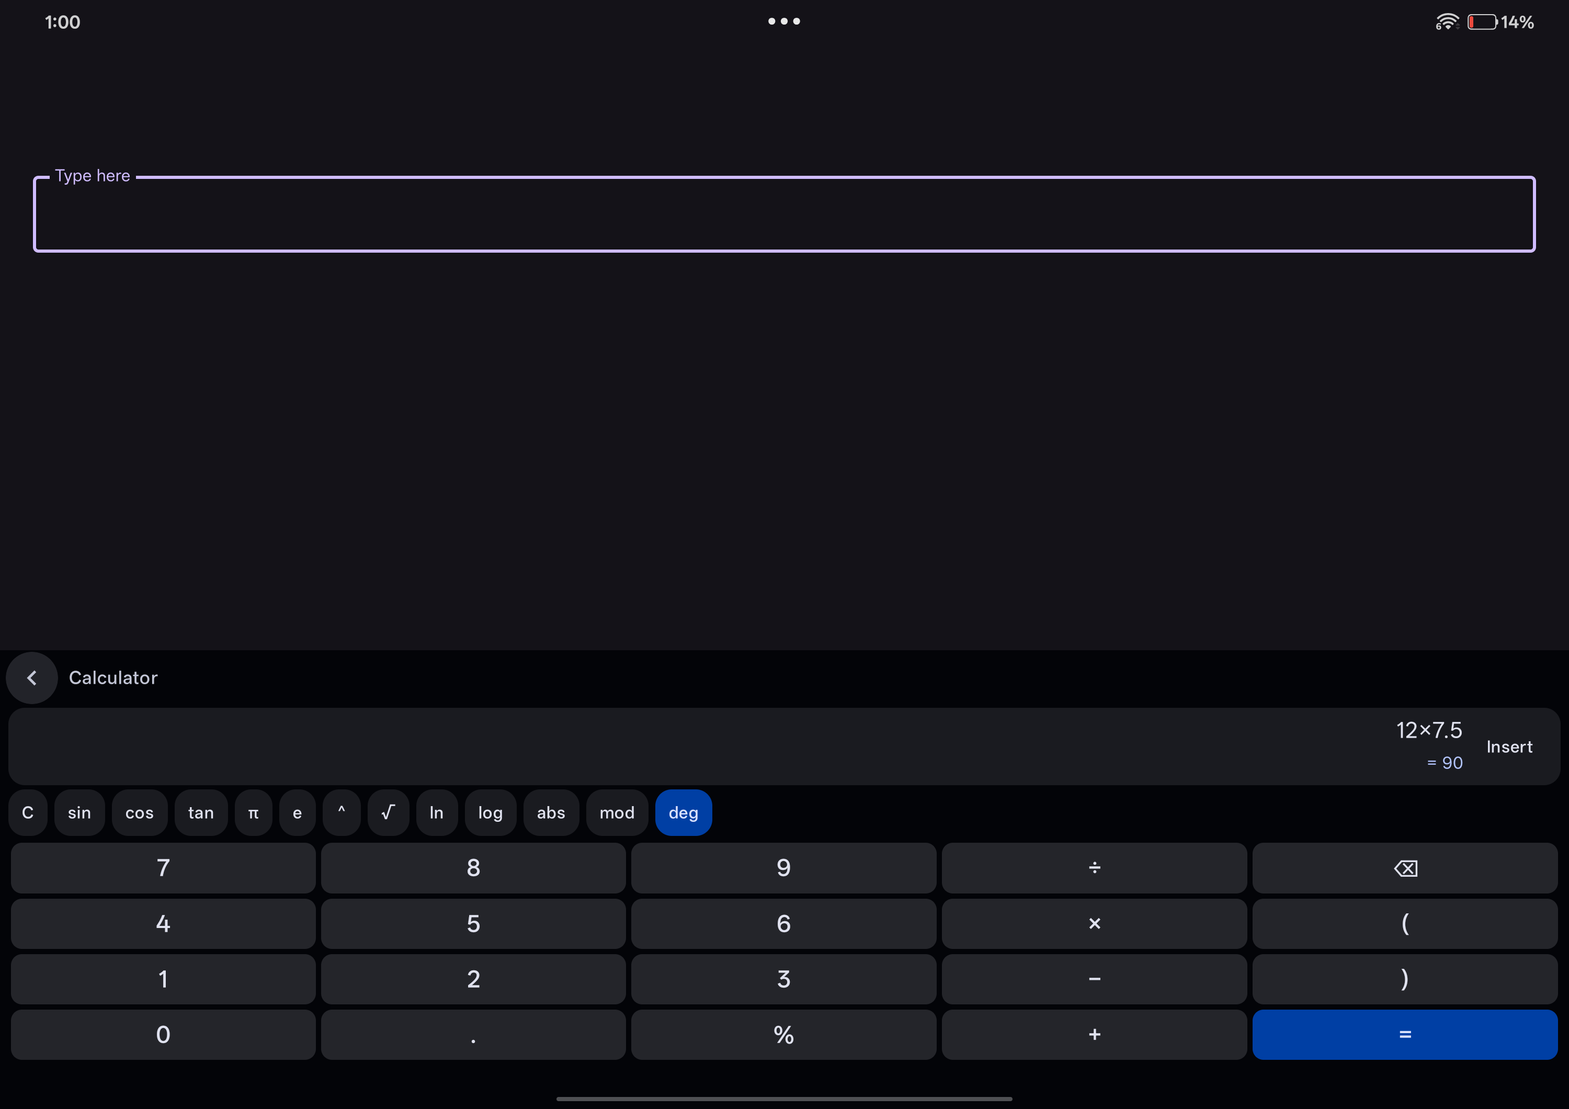Insert the abs function

click(551, 812)
